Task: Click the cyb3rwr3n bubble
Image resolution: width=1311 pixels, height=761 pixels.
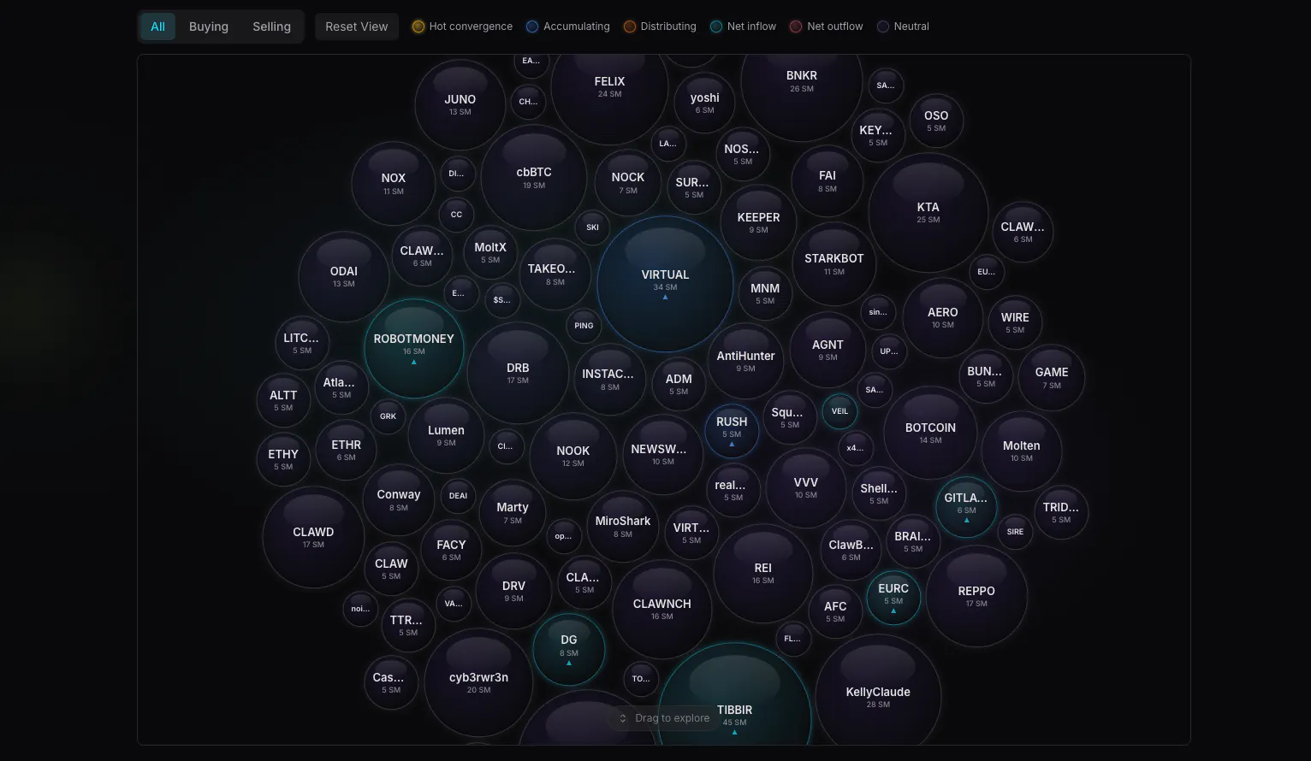Action: pyautogui.click(x=478, y=682)
